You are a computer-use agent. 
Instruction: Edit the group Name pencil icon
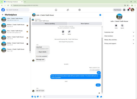pos(69,32)
